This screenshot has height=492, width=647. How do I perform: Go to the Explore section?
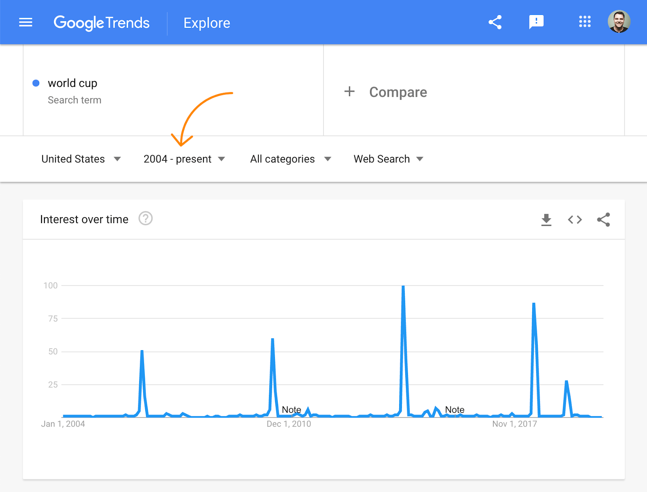(207, 23)
